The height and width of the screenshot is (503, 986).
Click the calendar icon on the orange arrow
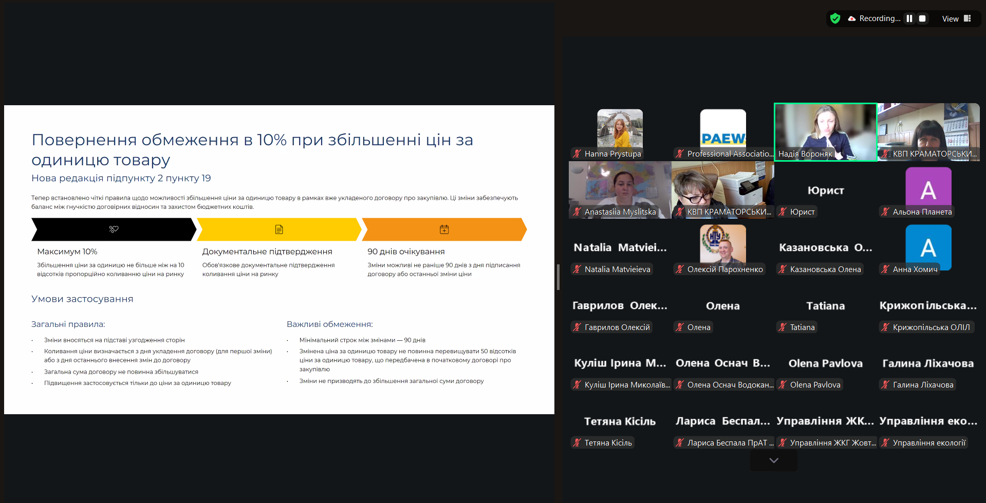click(444, 229)
